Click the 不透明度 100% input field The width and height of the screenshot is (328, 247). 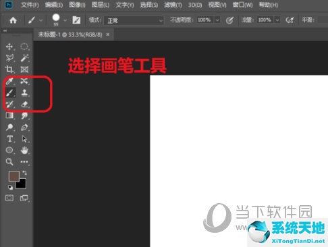204,20
